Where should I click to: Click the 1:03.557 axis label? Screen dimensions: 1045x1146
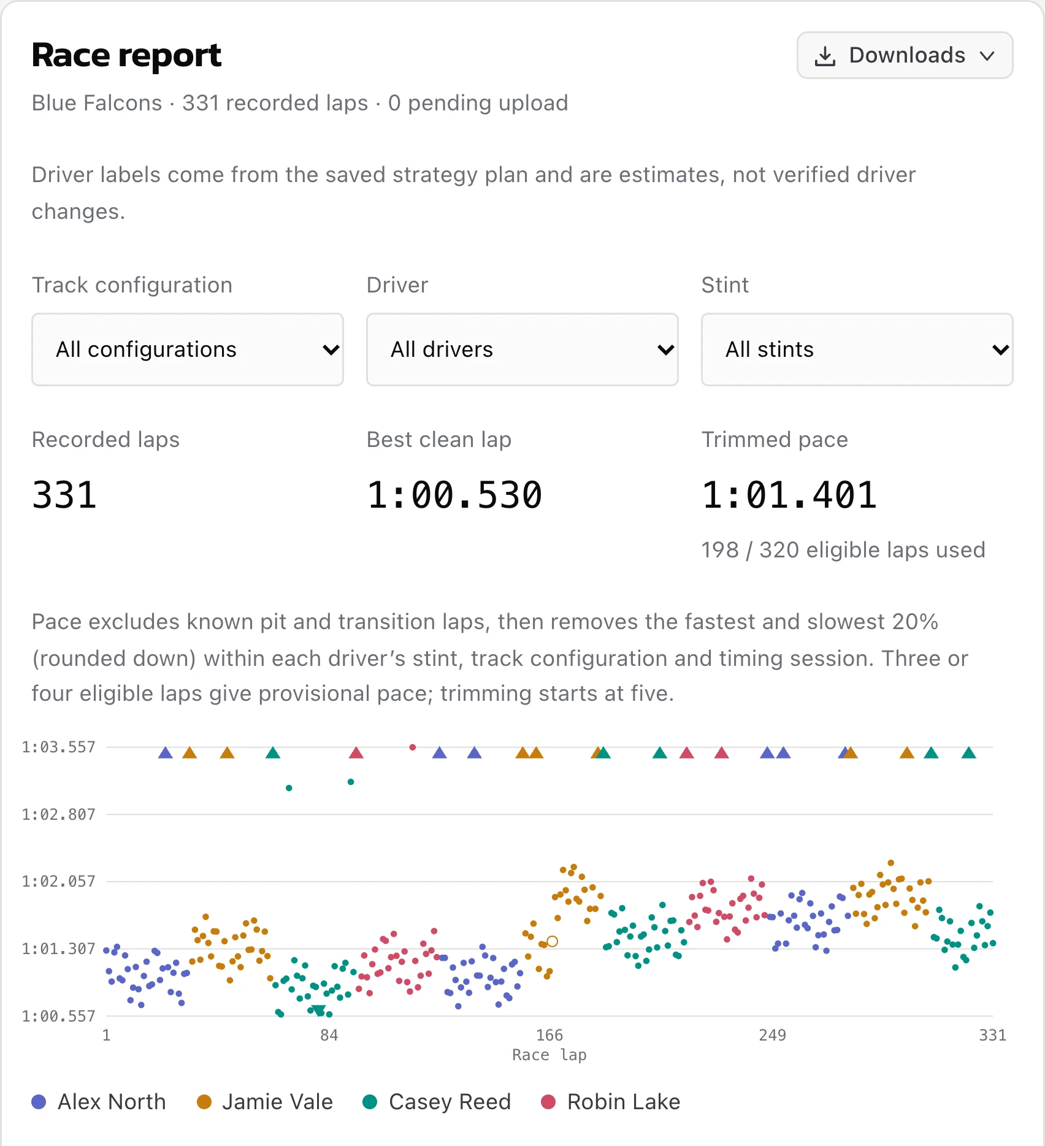59,747
